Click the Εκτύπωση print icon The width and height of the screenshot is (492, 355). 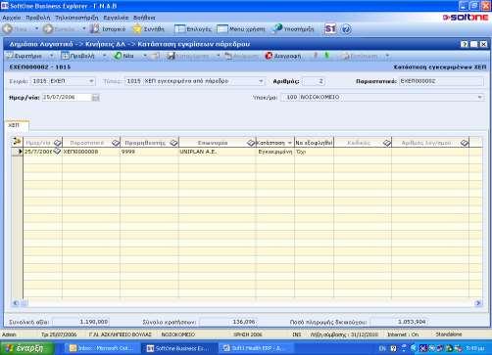(345, 56)
